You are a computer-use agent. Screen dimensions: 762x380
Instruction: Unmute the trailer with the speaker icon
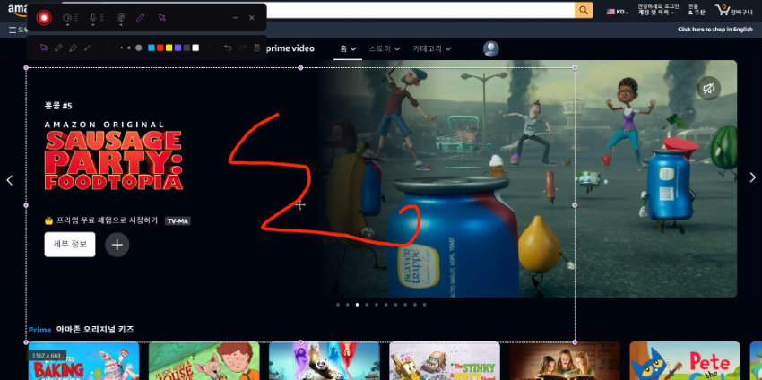point(708,88)
